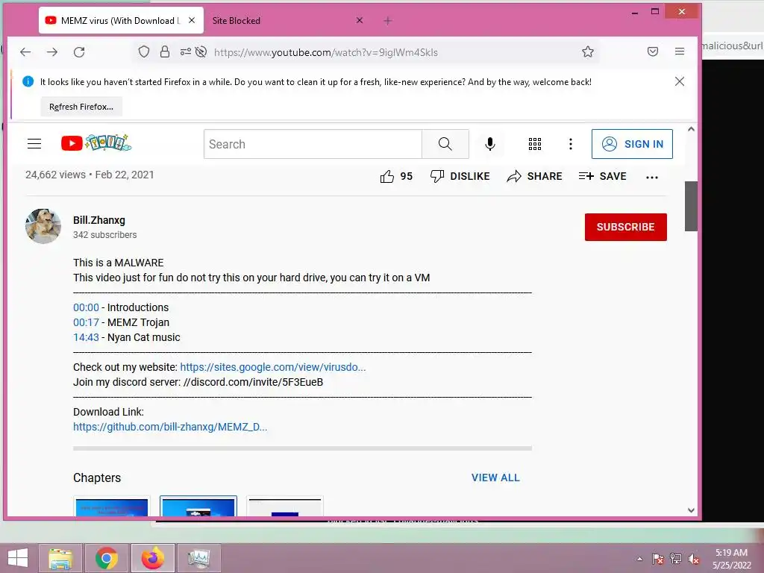Open the github.com MEMZ download link

click(x=170, y=427)
